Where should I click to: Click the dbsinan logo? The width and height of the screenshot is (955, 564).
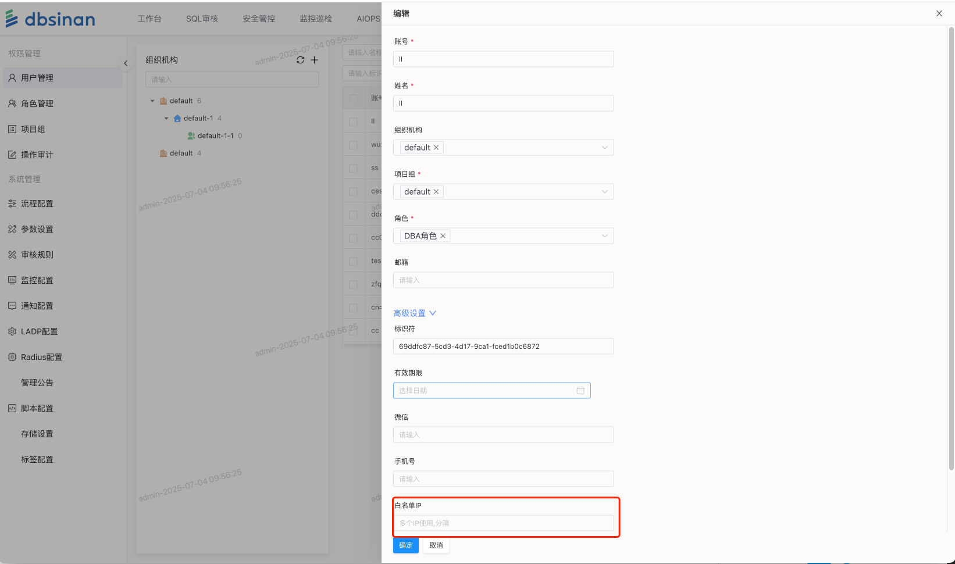(x=51, y=19)
